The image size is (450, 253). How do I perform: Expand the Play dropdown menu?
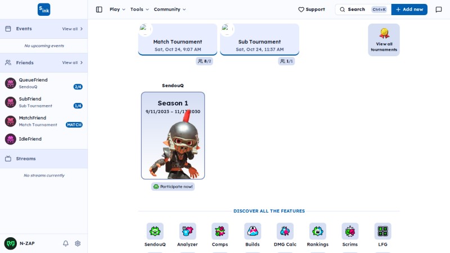click(118, 10)
